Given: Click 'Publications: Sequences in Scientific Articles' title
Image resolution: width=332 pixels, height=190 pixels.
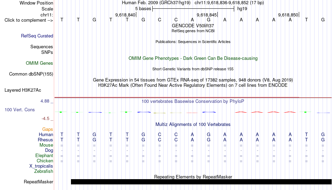Looking at the screenshot, I should 193,42.
